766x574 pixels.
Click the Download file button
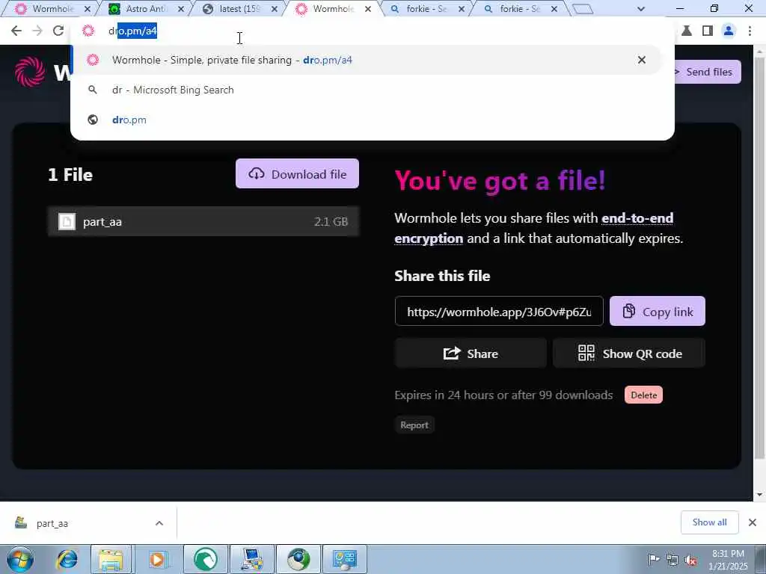[x=297, y=173]
